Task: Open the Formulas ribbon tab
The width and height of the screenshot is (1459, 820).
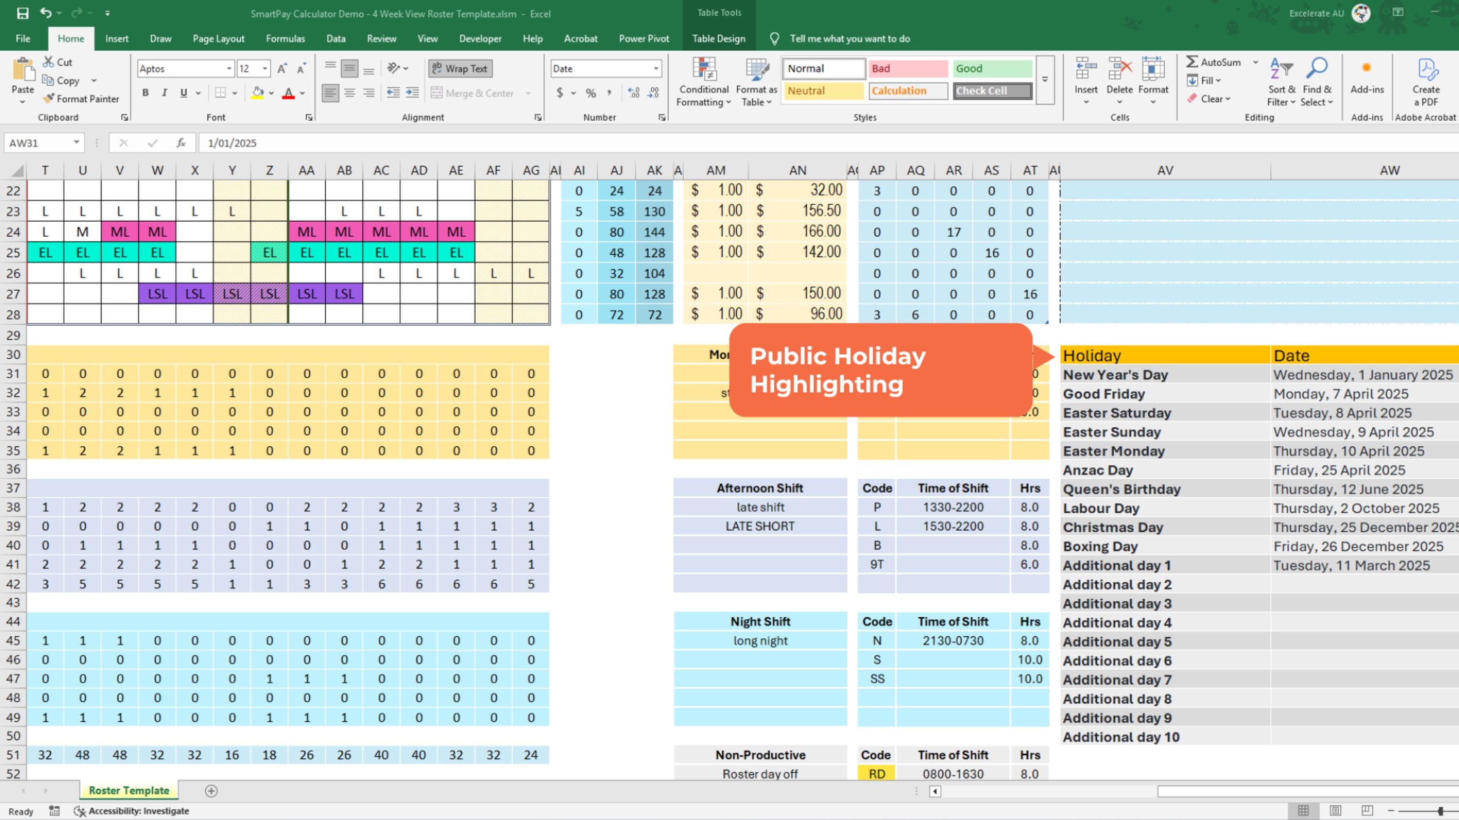Action: click(x=285, y=38)
